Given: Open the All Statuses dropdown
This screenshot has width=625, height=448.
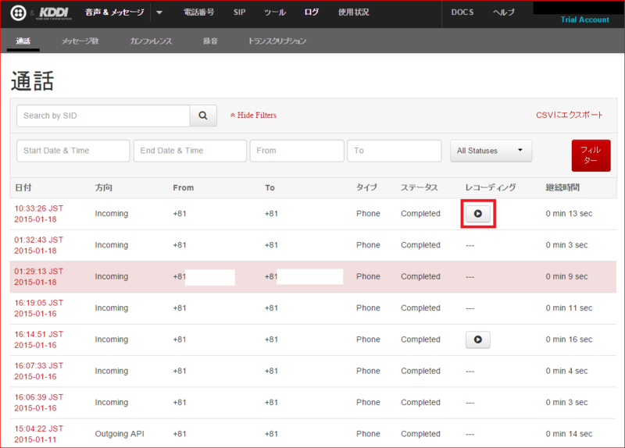Looking at the screenshot, I should 491,151.
